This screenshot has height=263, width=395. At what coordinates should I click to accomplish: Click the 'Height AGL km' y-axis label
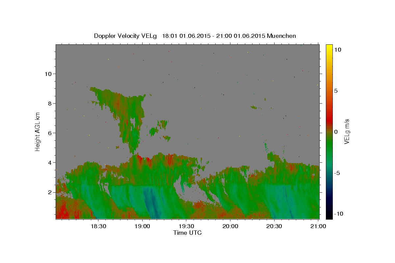(38, 131)
